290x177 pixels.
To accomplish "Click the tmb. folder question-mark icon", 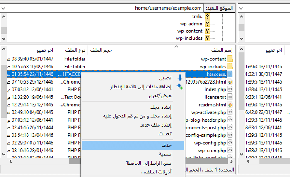I will point(207,17).
